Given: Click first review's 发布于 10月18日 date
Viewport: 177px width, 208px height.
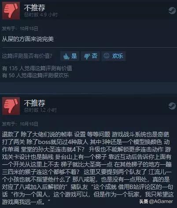Looking at the screenshot, I should coord(20,28).
